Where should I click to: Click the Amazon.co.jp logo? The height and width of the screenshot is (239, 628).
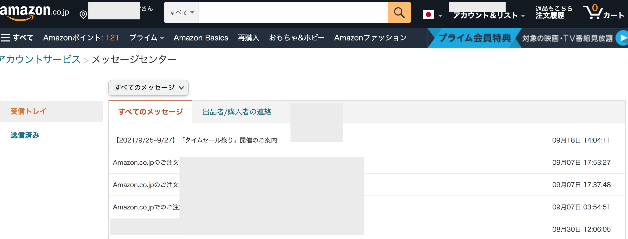(x=34, y=12)
